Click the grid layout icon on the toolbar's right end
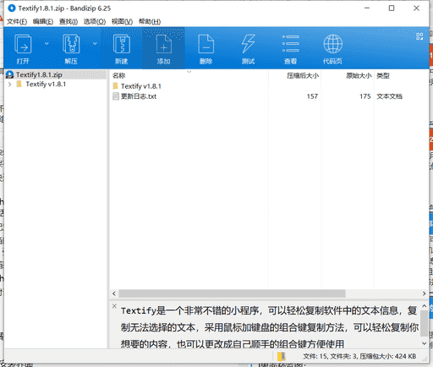Viewport: 433px width, 367px height. point(419,36)
